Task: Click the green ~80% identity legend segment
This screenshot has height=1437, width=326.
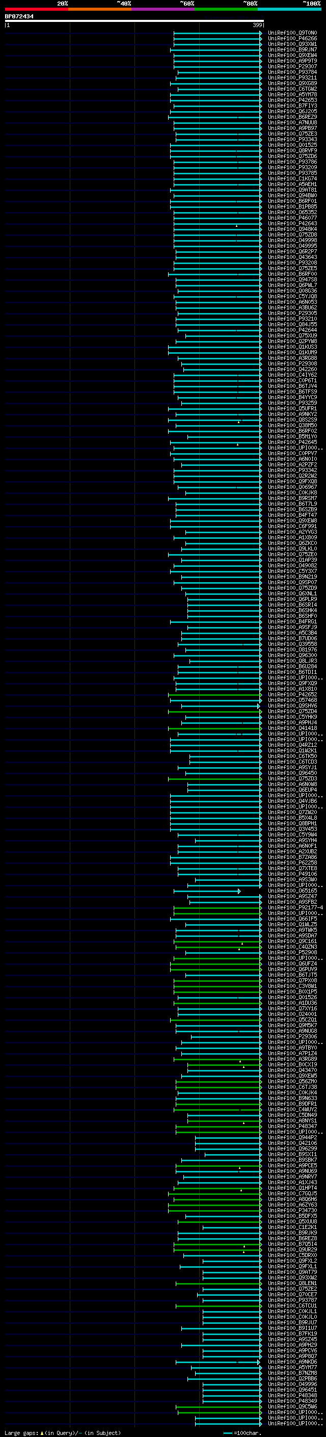Action: 226,10
